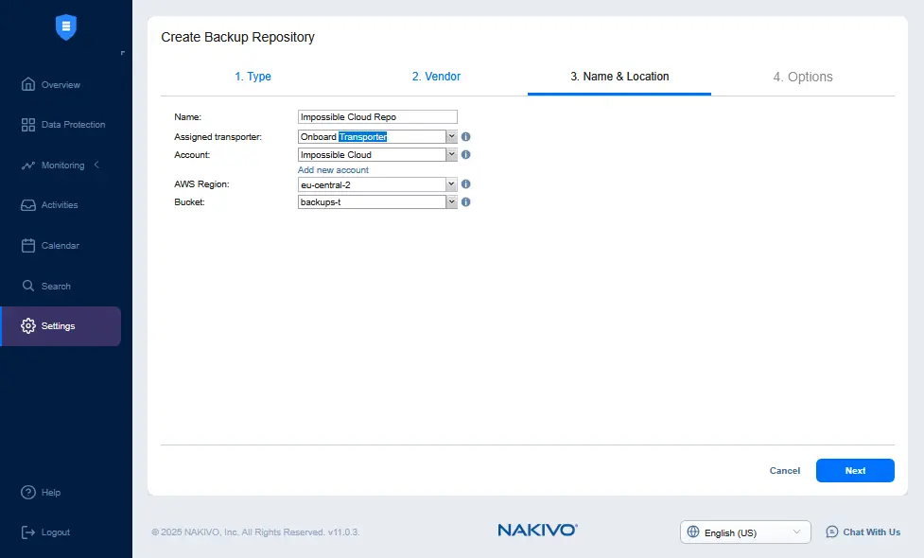Open the Activities section
924x558 pixels.
[x=59, y=205]
